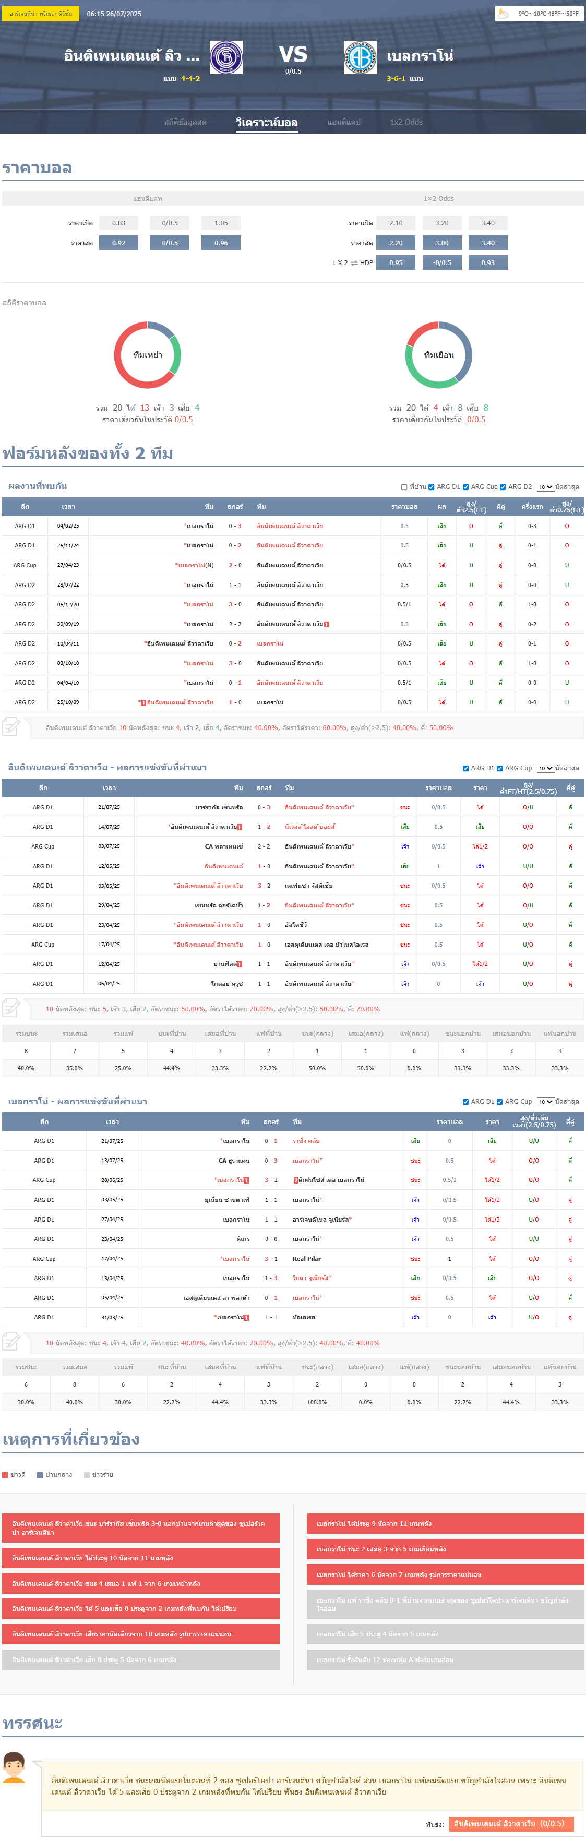Image resolution: width=586 pixels, height=1840 pixels.
Task: Click the live handicap line 0/0.5
Action: click(170, 243)
